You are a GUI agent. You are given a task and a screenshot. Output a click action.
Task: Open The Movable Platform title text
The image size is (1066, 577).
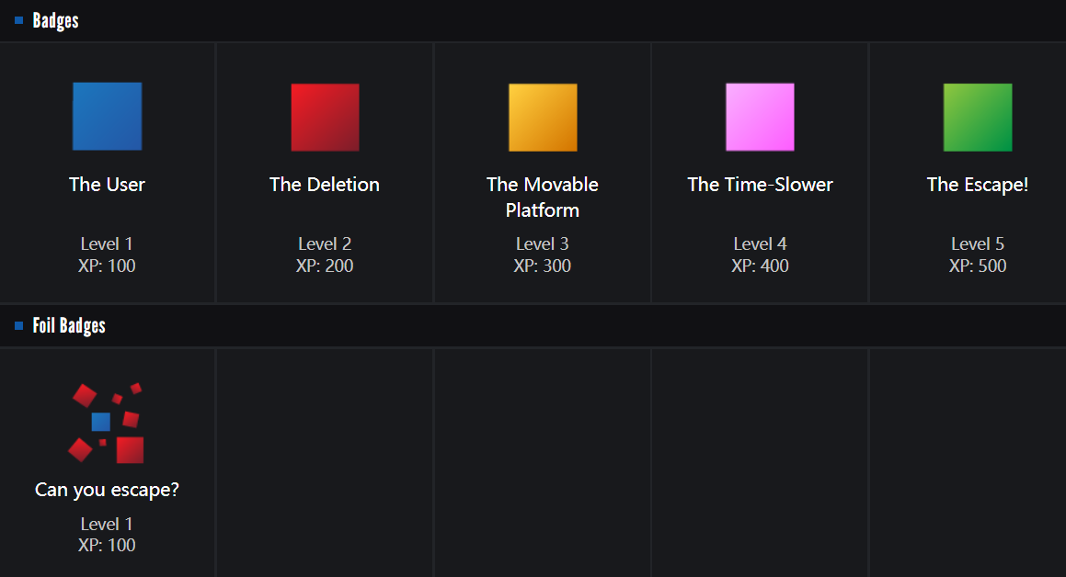[x=543, y=198]
